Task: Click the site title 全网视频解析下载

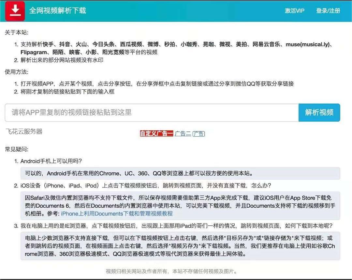Action: [x=57, y=10]
